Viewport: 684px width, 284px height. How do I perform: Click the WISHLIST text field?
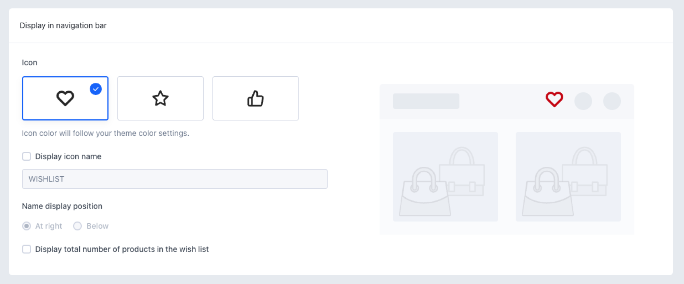175,179
